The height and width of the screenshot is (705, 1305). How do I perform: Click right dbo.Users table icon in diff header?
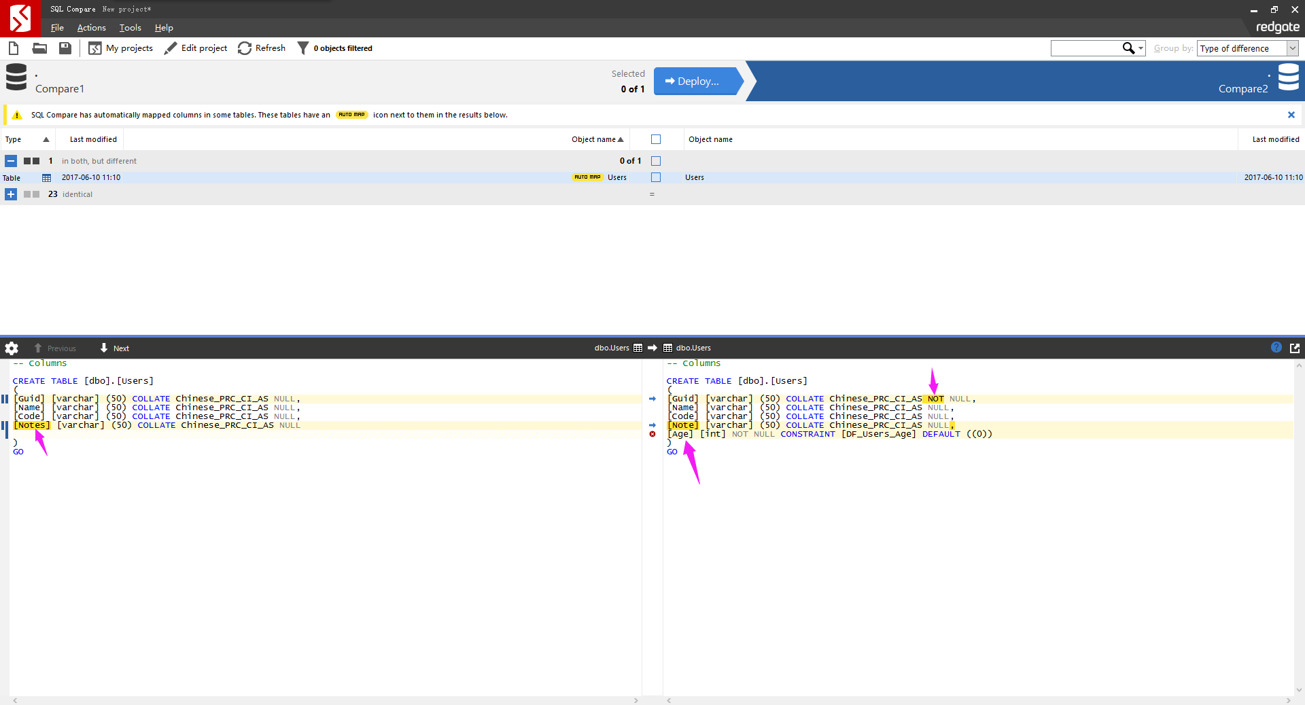click(x=667, y=348)
